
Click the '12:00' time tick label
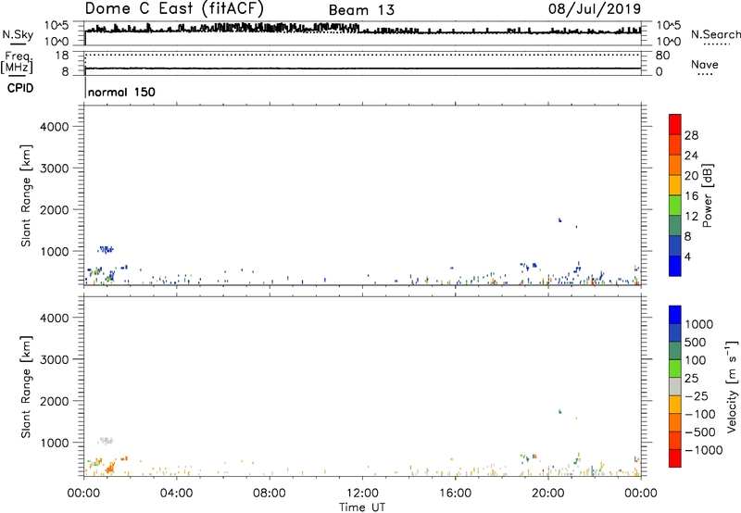362,494
